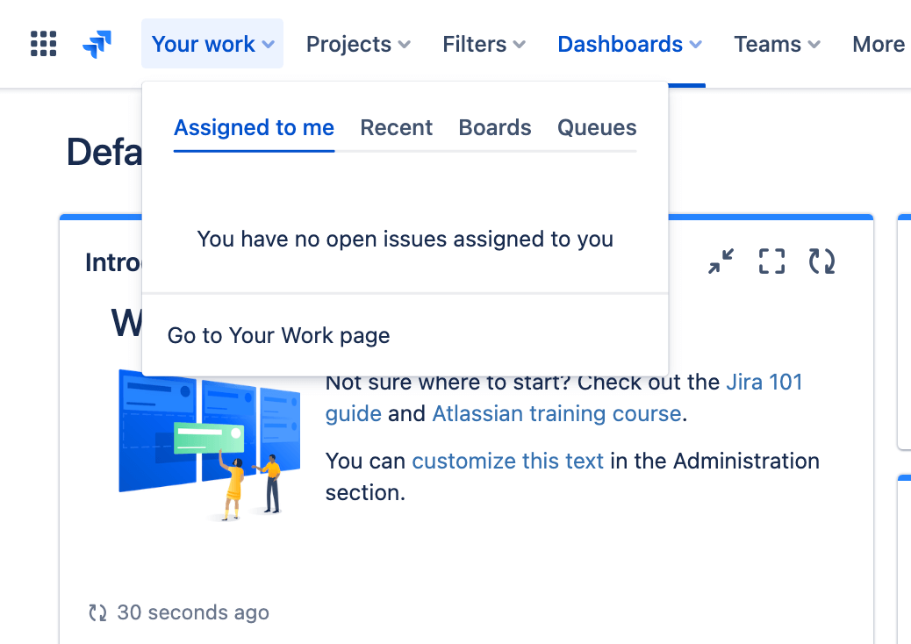Click the Jira logo to go home

pyautogui.click(x=97, y=44)
